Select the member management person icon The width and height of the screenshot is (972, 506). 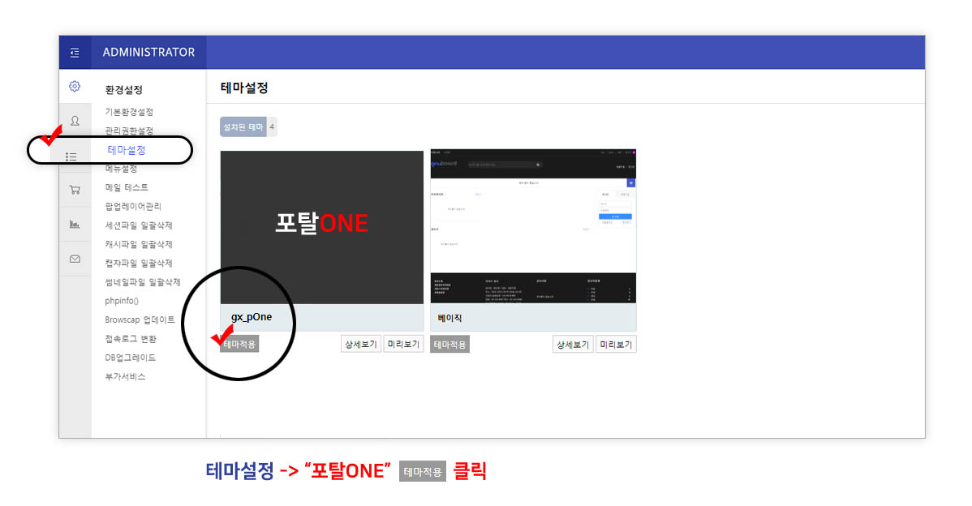click(x=75, y=120)
